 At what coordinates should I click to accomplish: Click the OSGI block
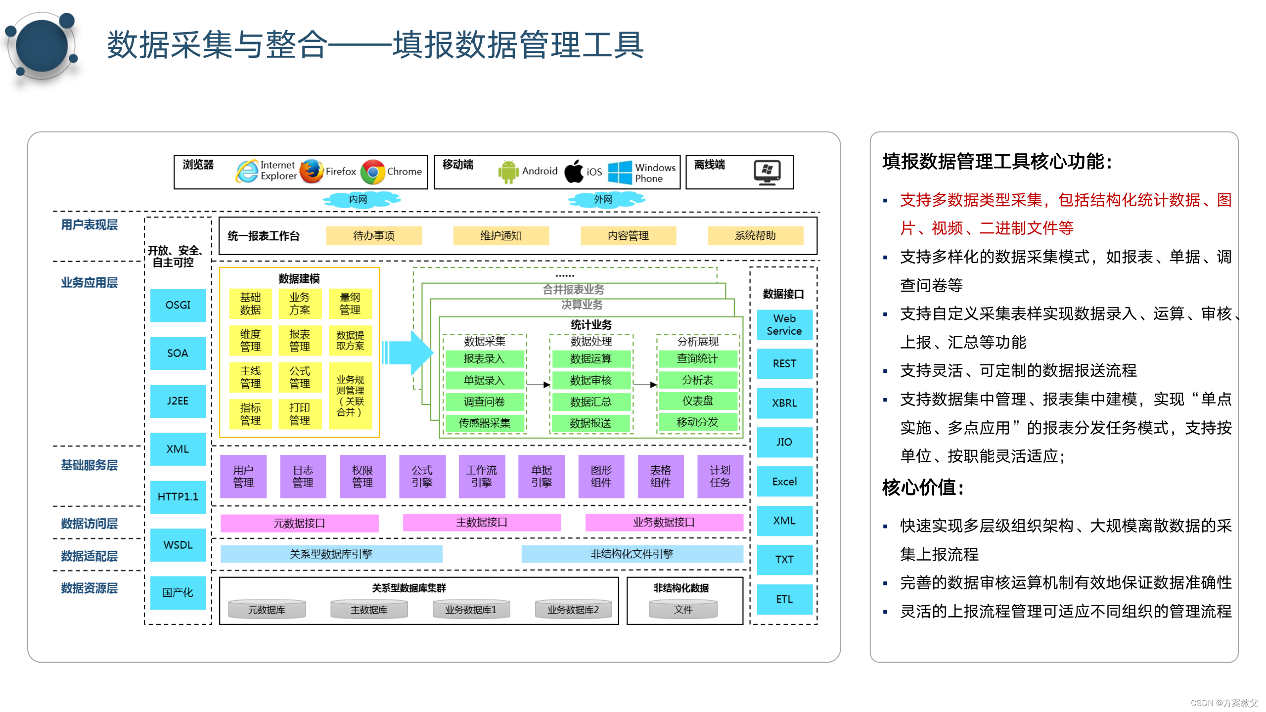click(178, 305)
